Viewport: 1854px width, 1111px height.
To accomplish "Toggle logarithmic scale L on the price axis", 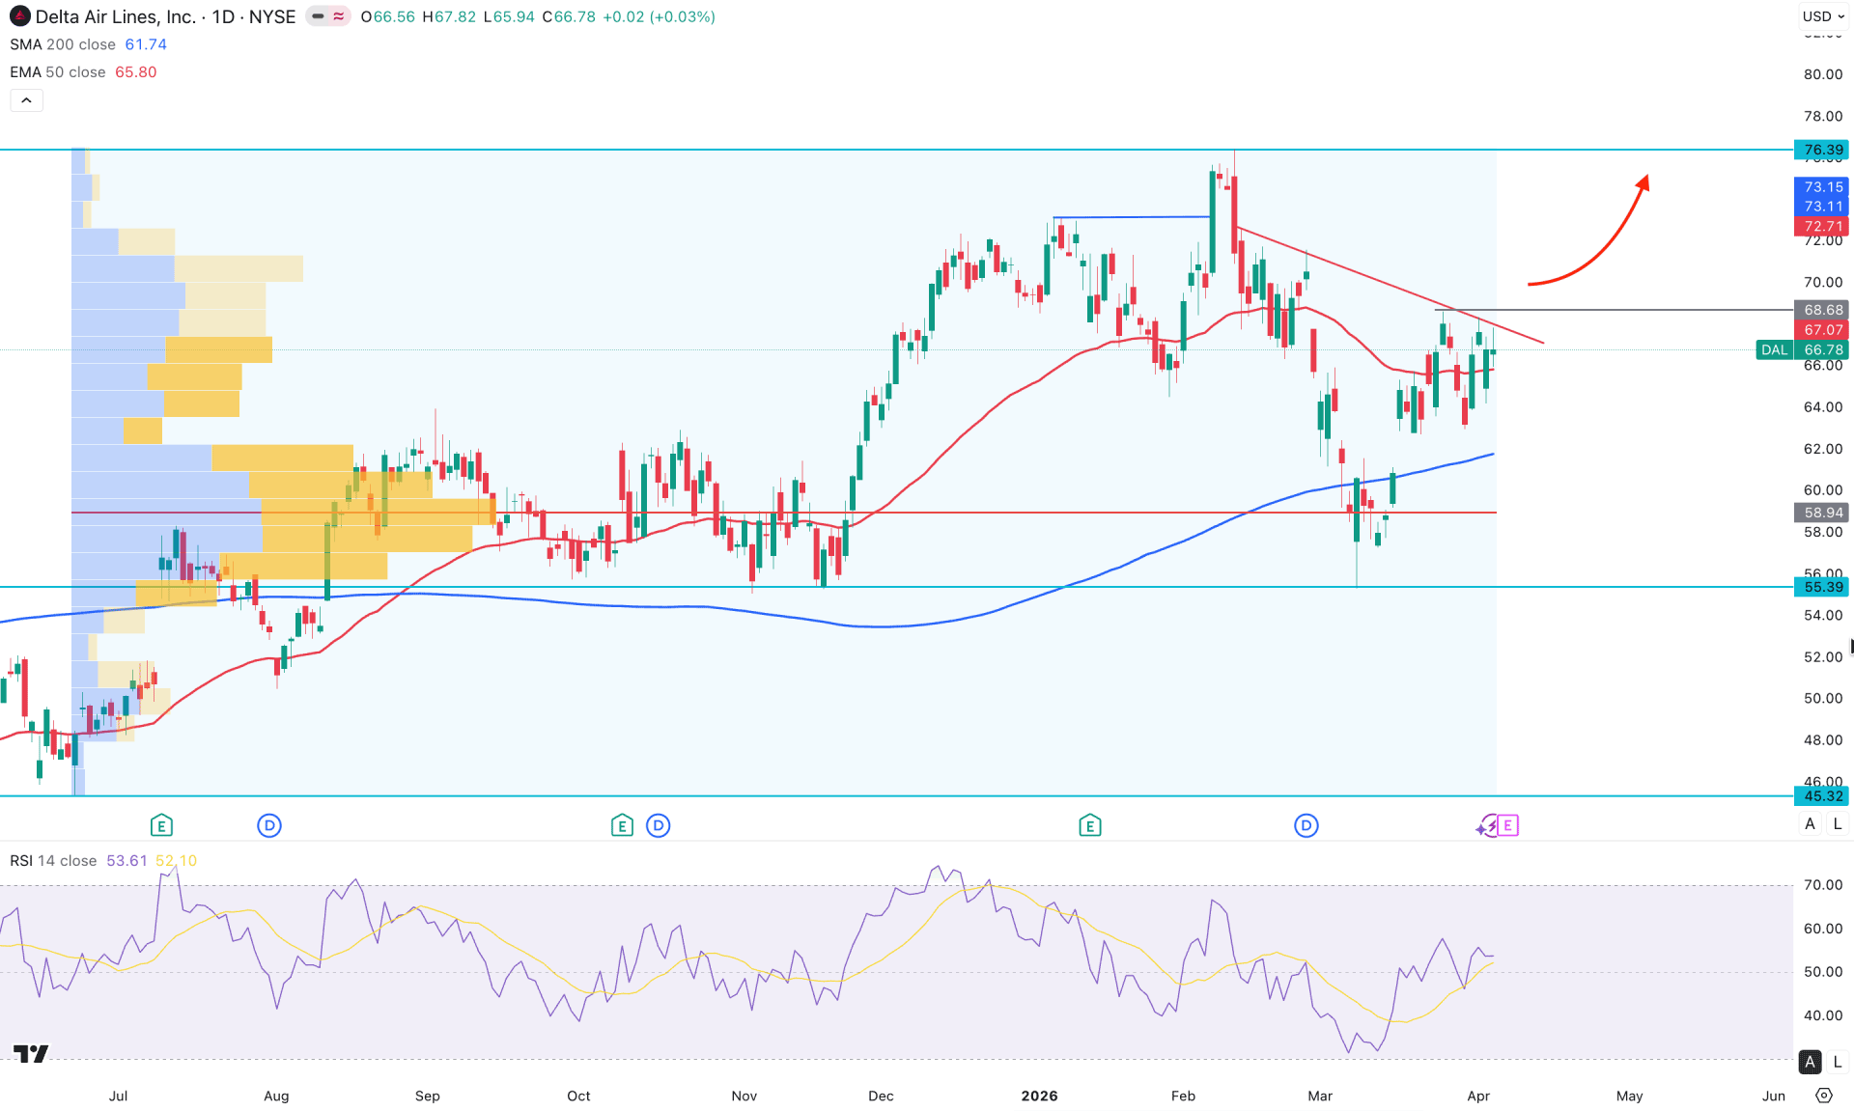I will (1838, 823).
